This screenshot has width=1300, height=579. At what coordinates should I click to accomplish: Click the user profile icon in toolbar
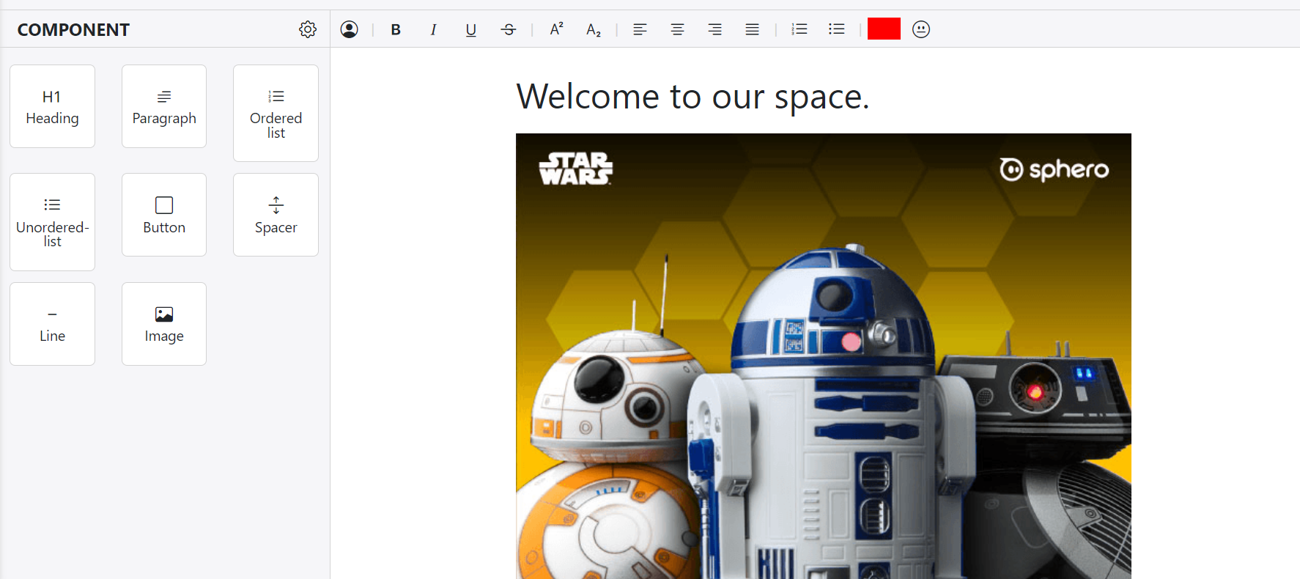click(350, 29)
